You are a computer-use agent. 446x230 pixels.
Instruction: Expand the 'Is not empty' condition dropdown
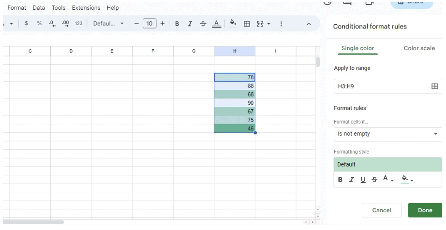click(387, 134)
